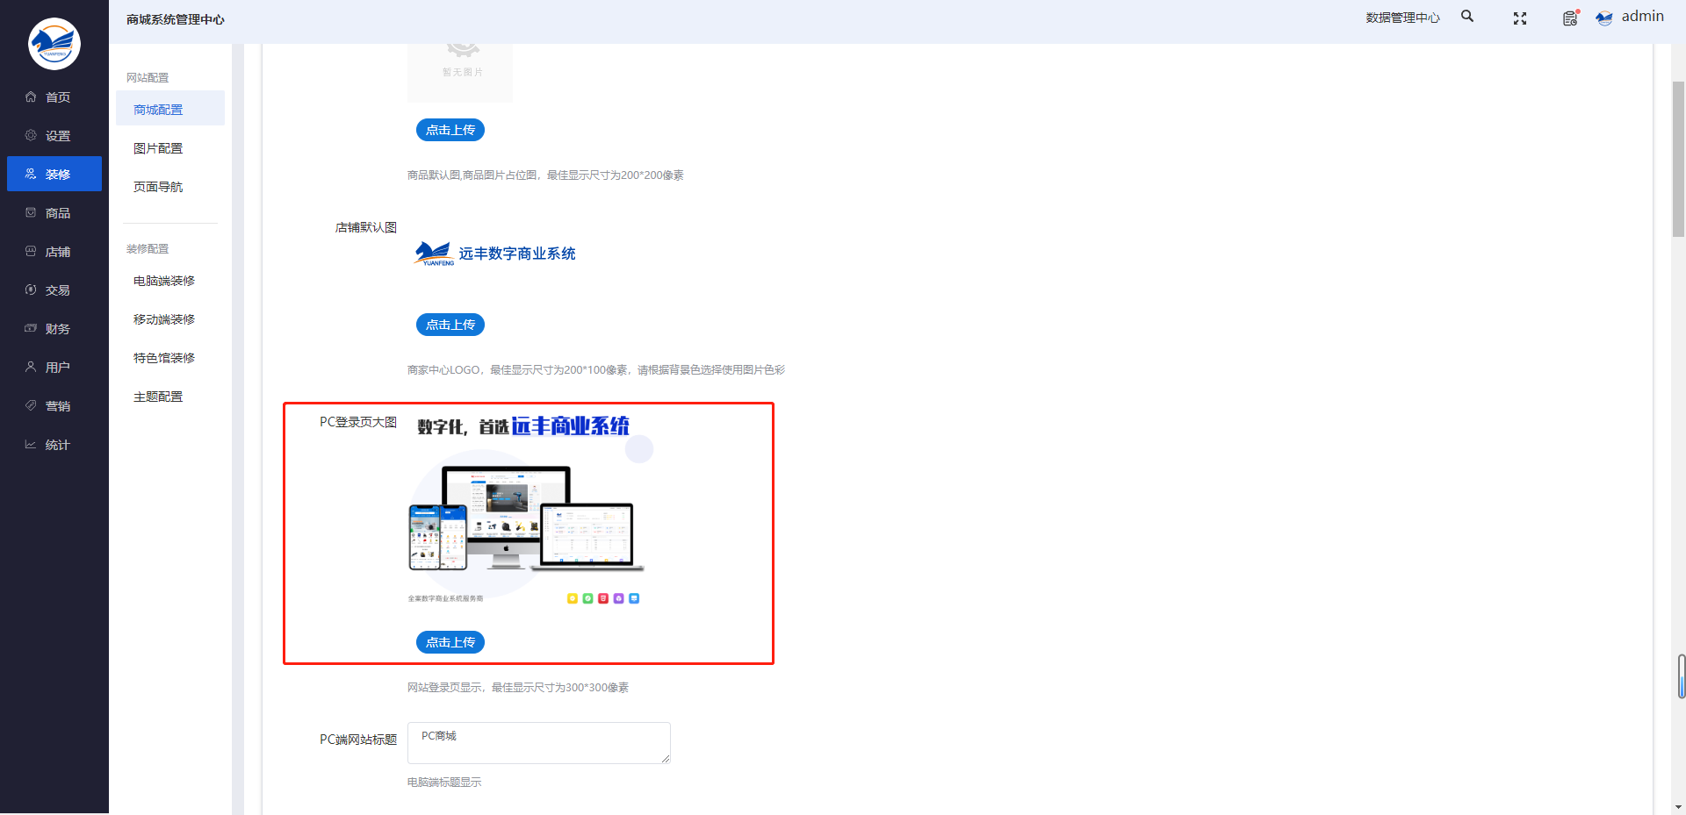Click the store icon beside 店铺
This screenshot has height=815, width=1686.
31,251
